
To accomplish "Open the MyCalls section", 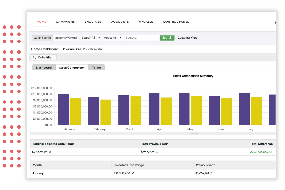I will click(x=146, y=22).
